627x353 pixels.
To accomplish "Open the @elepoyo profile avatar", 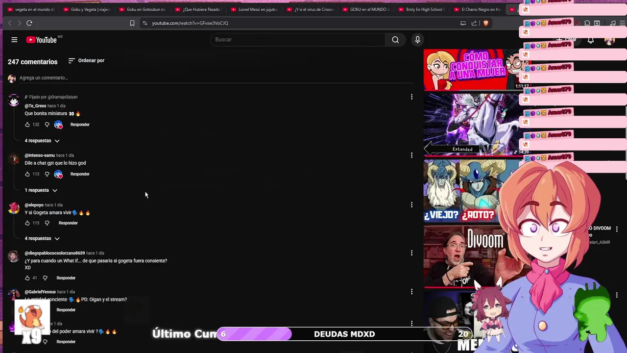I will [14, 208].
